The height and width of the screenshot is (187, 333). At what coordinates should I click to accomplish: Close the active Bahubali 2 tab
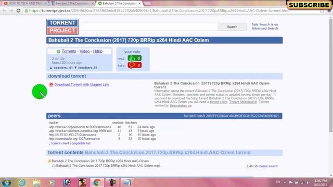pyautogui.click(x=139, y=4)
